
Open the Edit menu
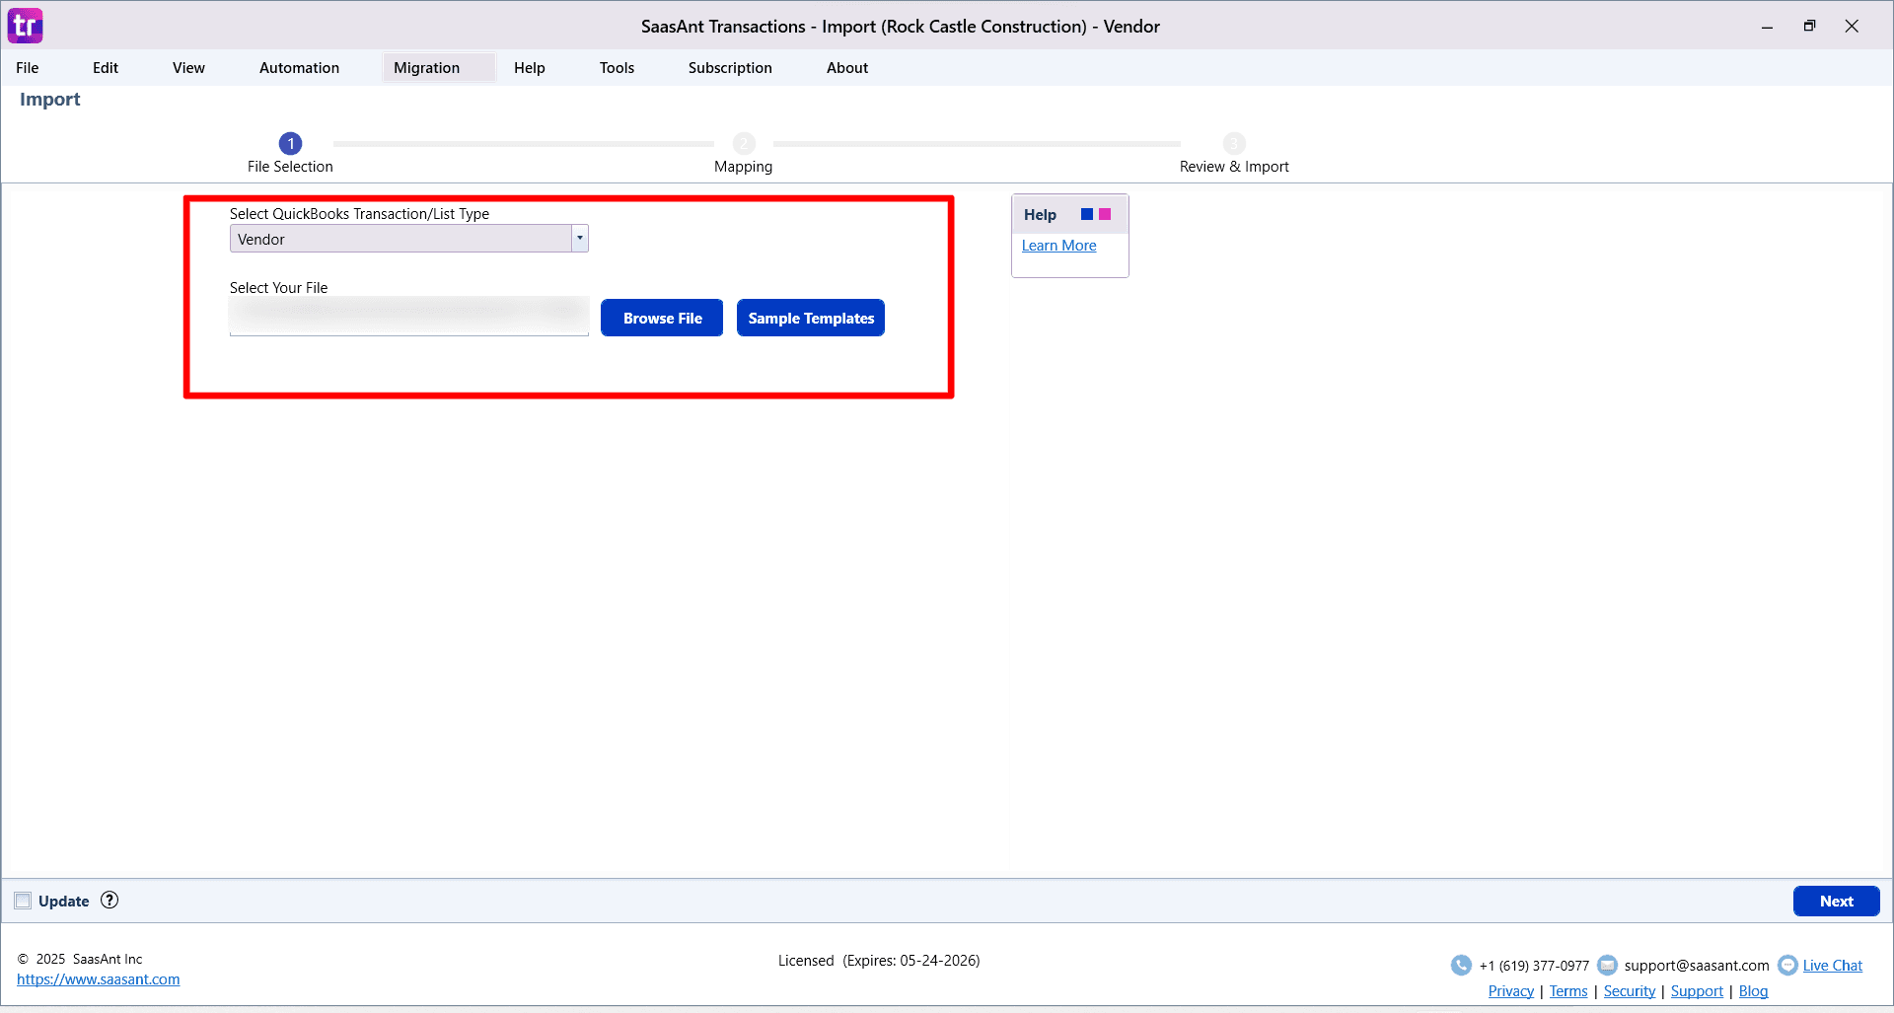(x=106, y=67)
